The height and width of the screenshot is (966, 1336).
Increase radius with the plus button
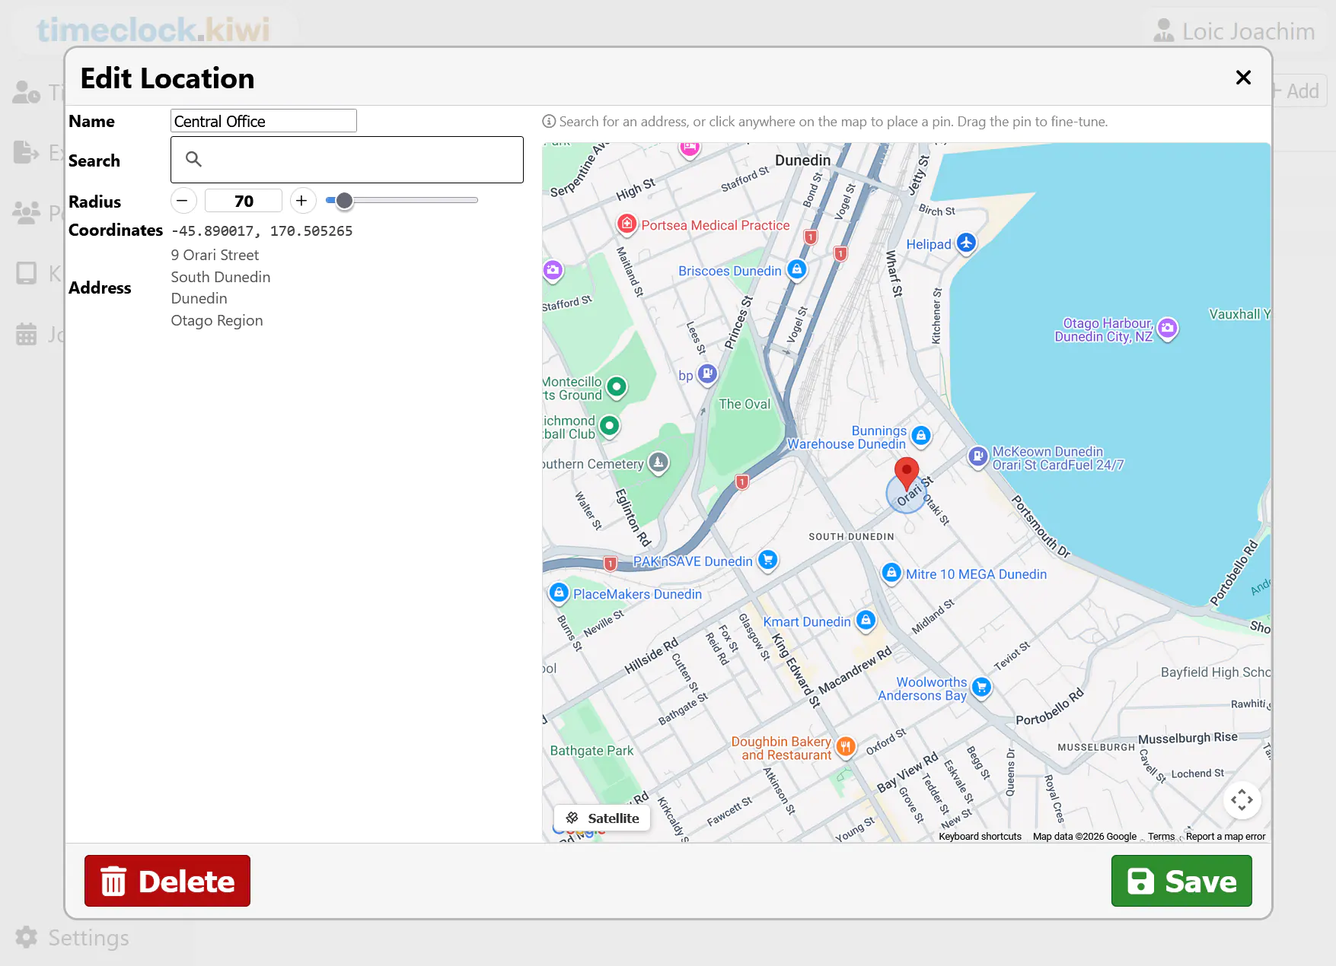pyautogui.click(x=302, y=201)
